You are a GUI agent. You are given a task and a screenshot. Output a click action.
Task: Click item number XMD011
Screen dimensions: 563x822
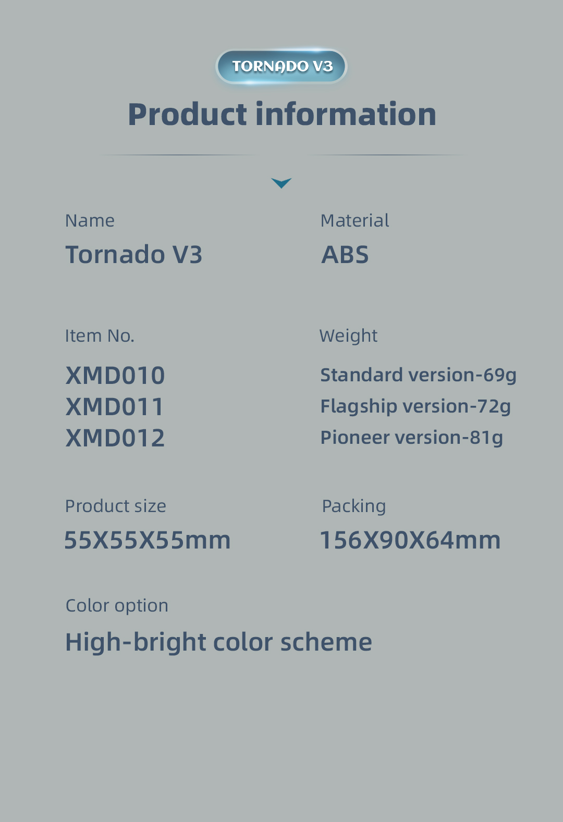115,407
